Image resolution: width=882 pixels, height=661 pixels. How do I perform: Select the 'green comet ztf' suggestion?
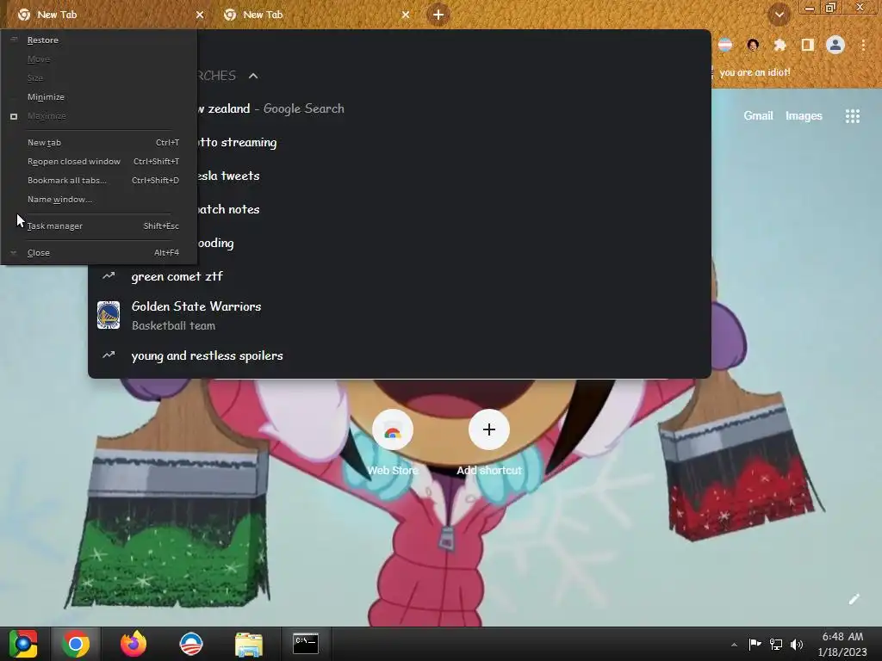coord(400,276)
